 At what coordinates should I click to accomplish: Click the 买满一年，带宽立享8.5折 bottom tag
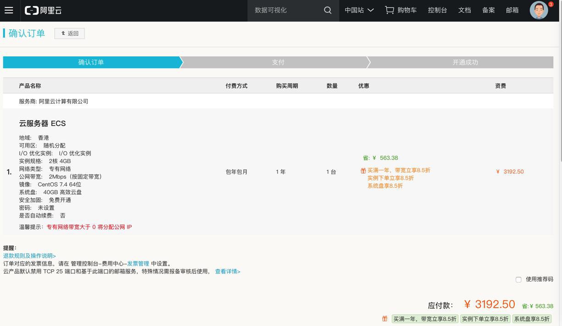(425, 319)
